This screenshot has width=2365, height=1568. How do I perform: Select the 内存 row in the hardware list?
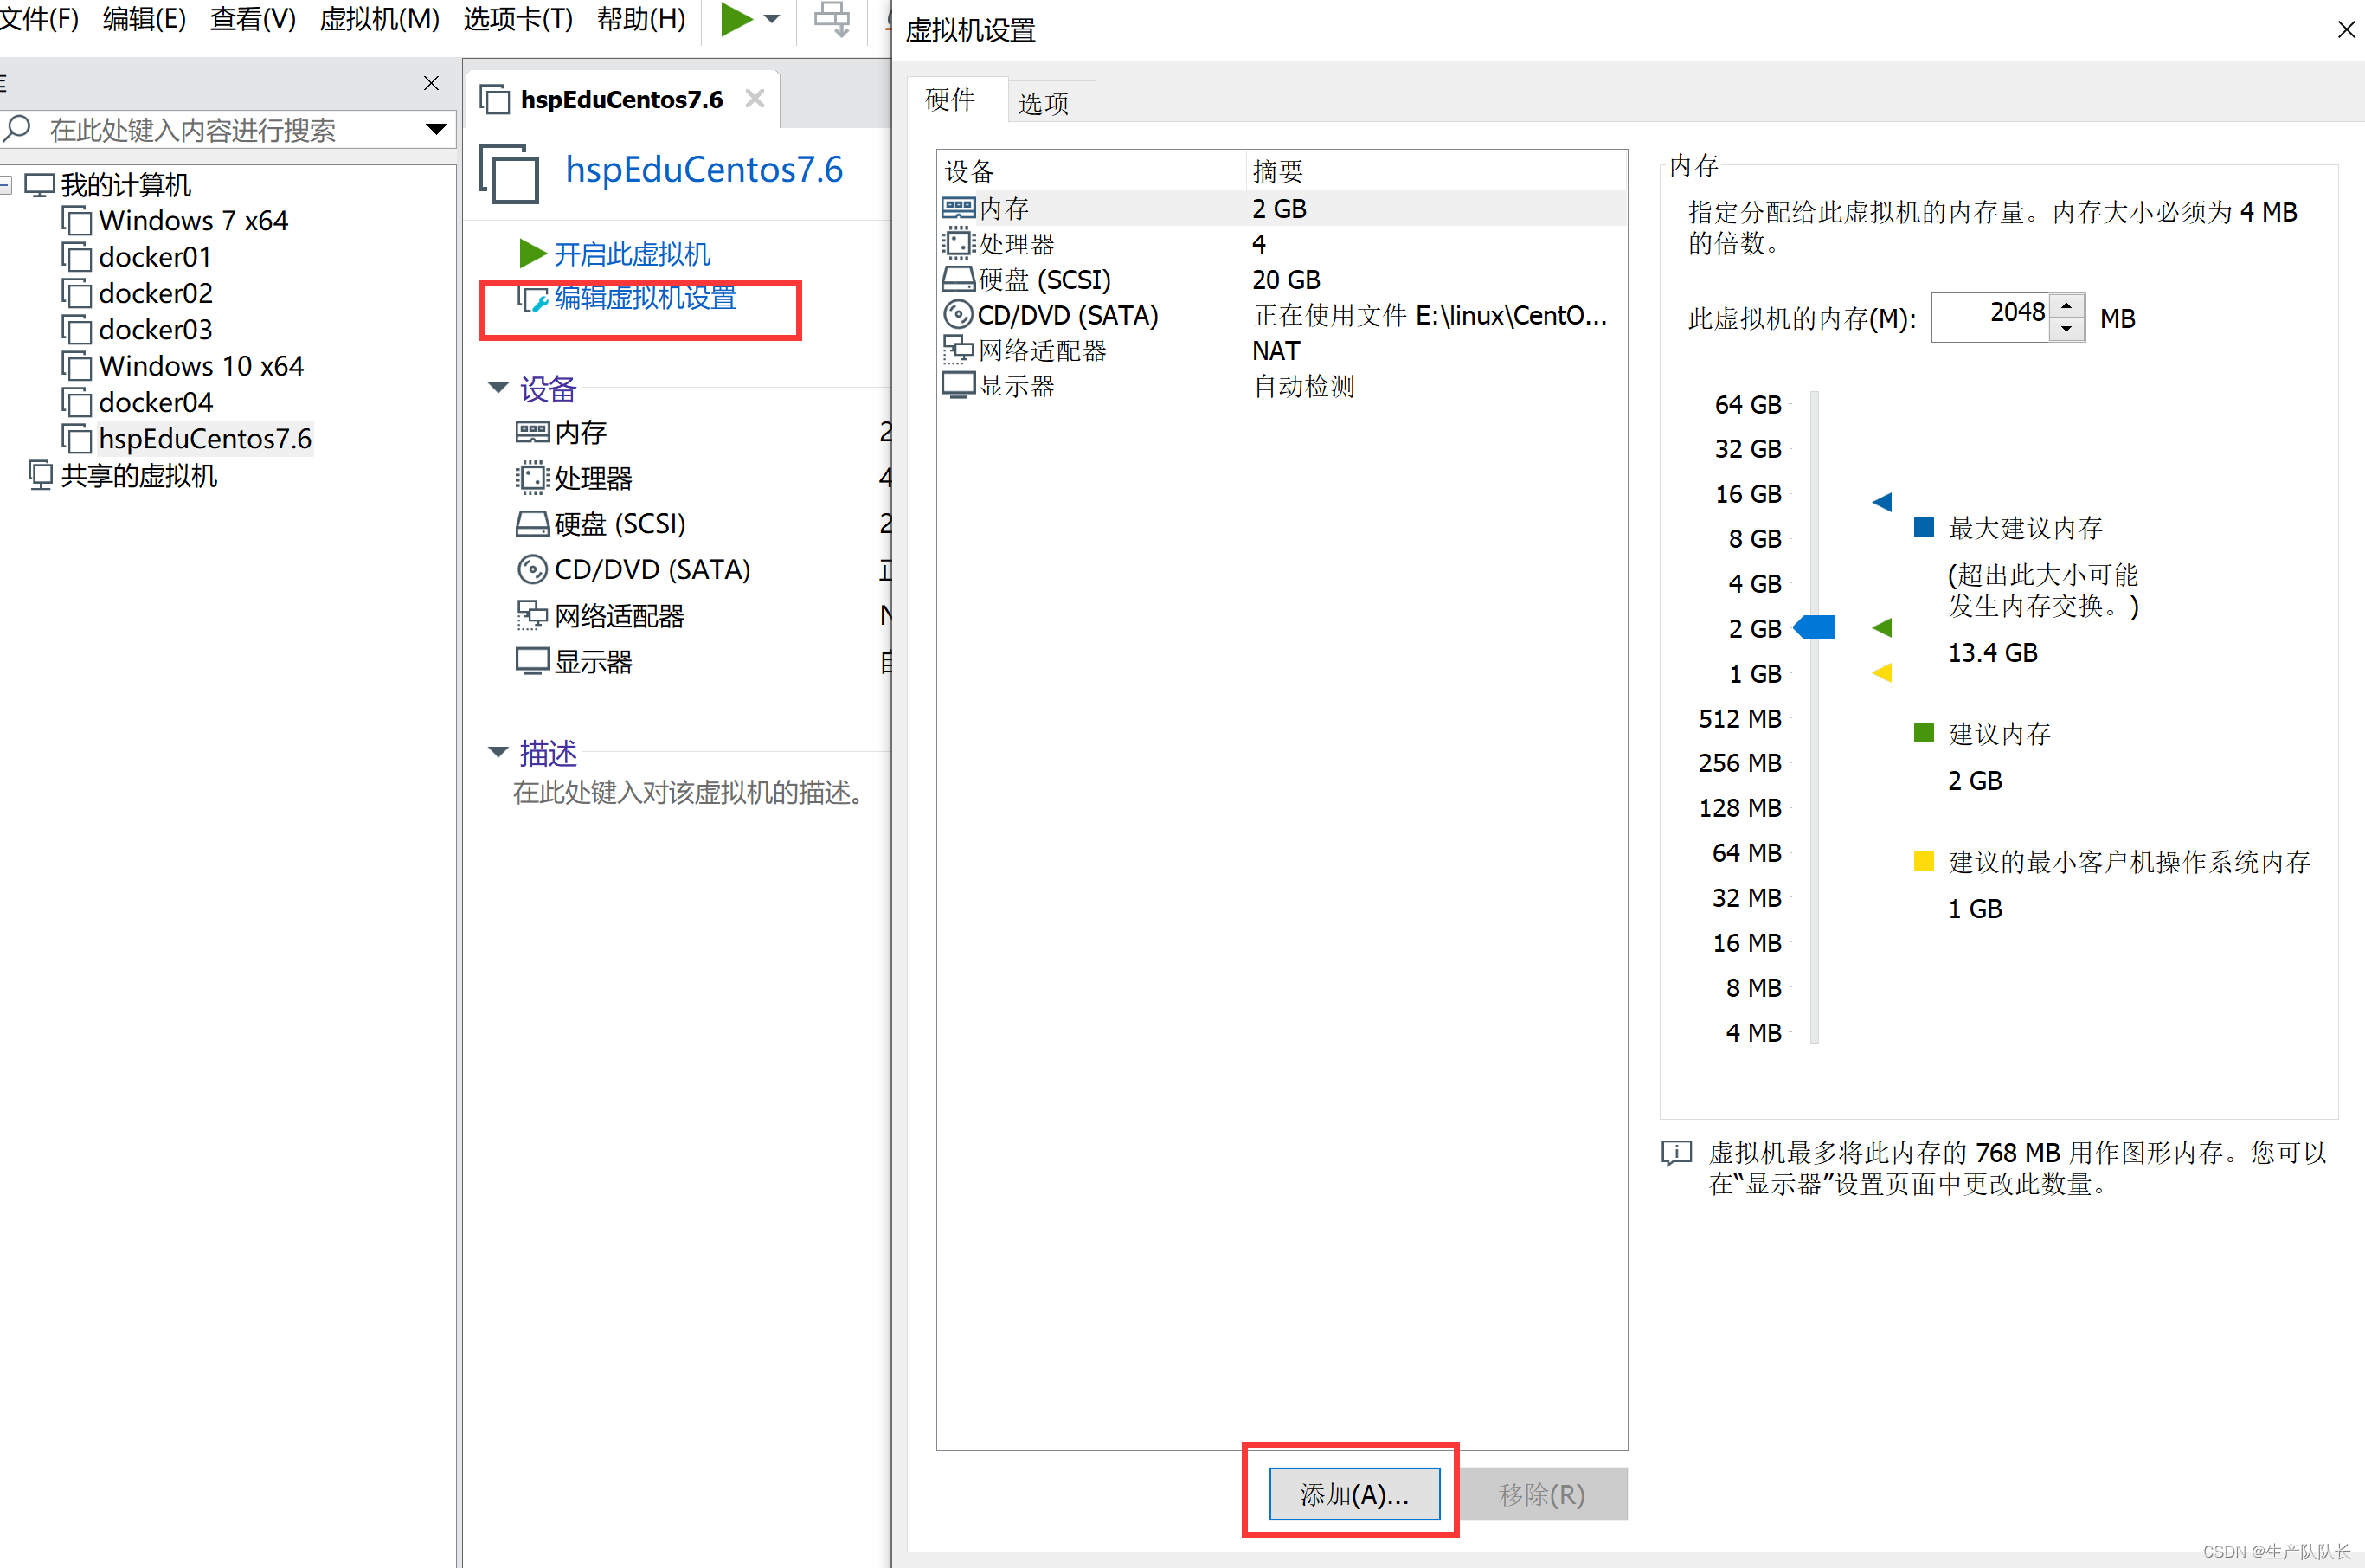tap(1282, 208)
